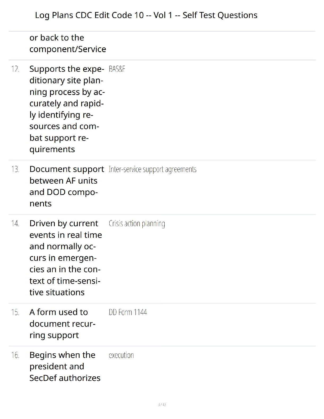324x419 pixels.
Task: Select the form used to document recurring support text
Action: coord(62,324)
